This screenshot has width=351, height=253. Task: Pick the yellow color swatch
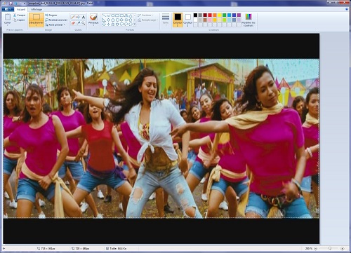pyautogui.click(x=220, y=15)
